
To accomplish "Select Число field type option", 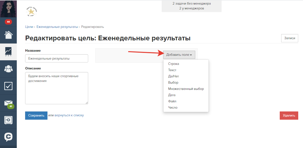I will tap(173, 107).
